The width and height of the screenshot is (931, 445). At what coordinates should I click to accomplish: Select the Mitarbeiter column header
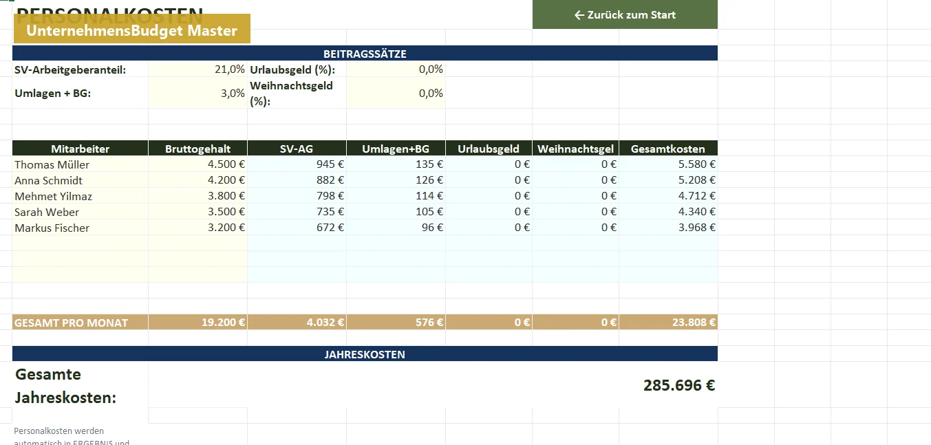pyautogui.click(x=81, y=149)
